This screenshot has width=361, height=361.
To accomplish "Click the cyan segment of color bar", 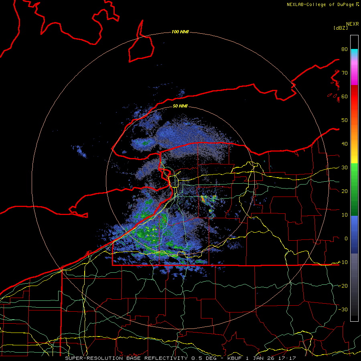I will click(x=354, y=53).
